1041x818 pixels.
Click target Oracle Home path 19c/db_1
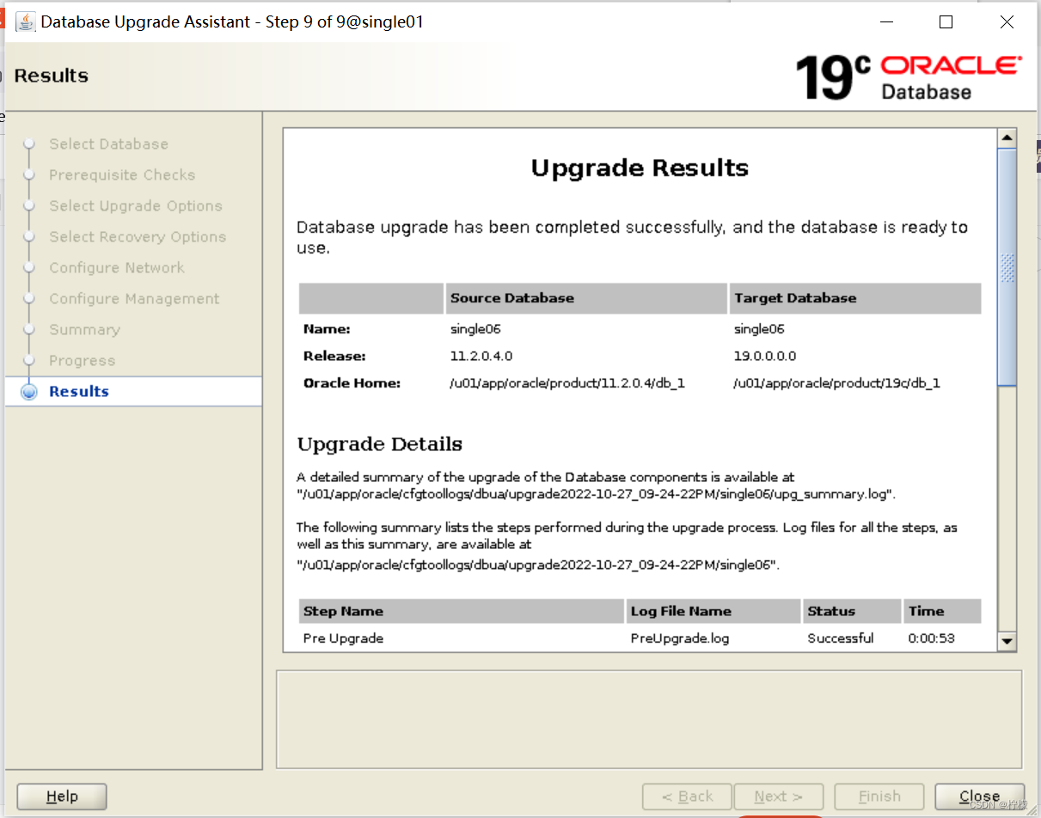[836, 383]
